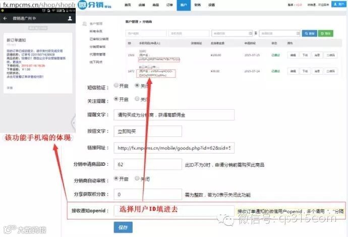Screen dimensions: 348x237
Task: Open the 店铺 top navigation tab
Action: [x=142, y=5]
